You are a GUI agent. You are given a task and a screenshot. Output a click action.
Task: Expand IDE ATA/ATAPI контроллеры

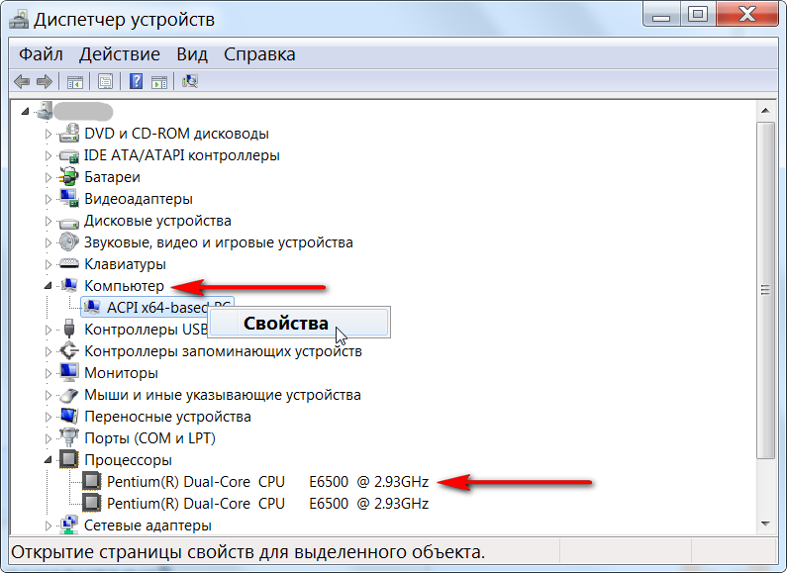(49, 155)
